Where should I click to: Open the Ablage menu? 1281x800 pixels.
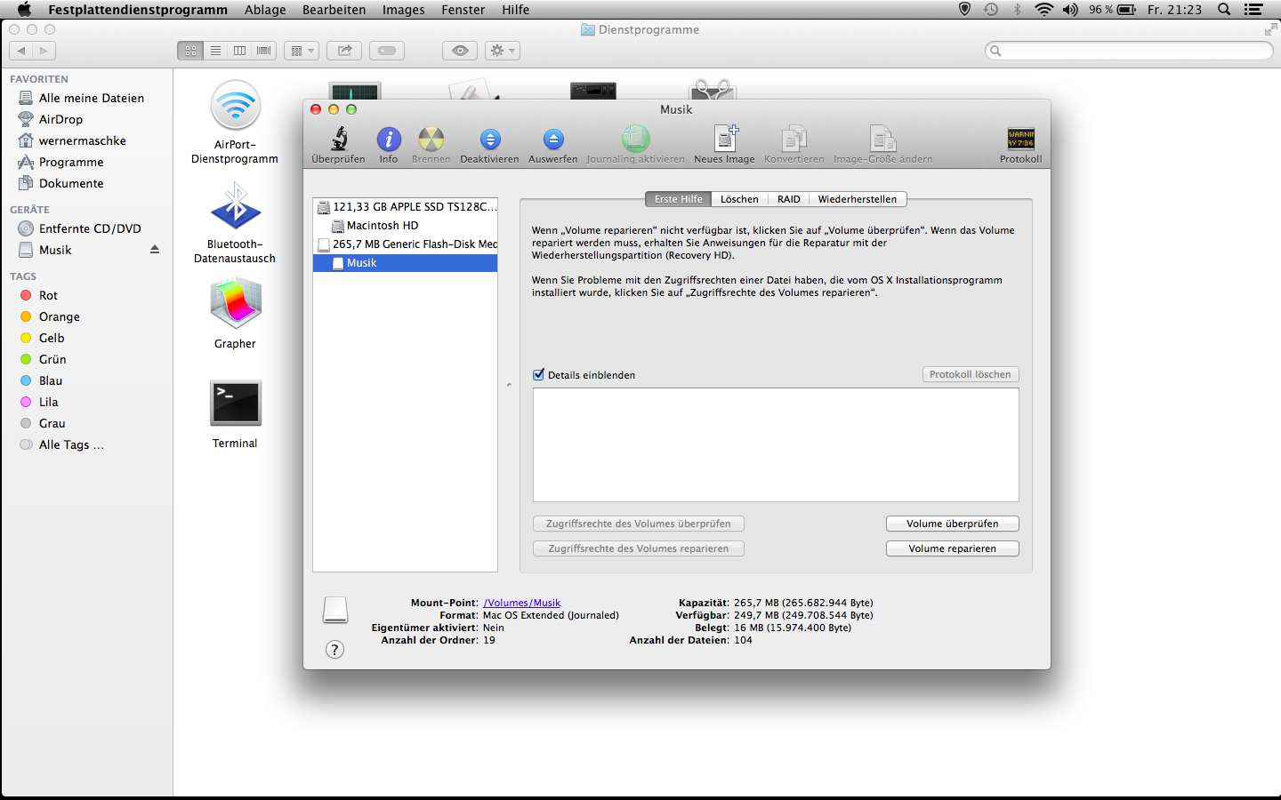click(265, 10)
